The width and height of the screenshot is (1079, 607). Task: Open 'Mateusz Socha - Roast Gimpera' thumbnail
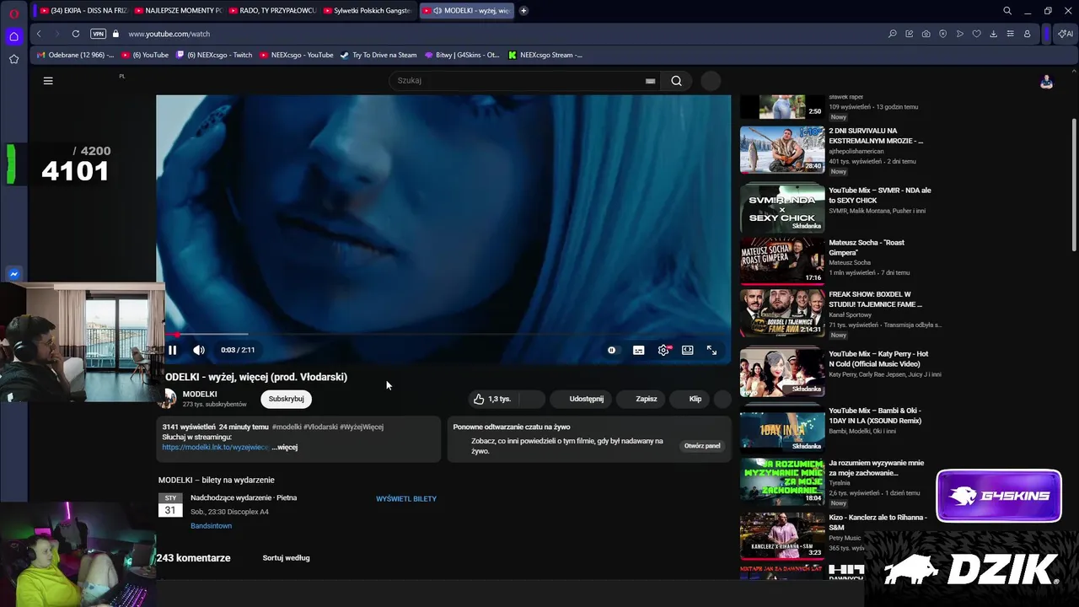coord(782,261)
